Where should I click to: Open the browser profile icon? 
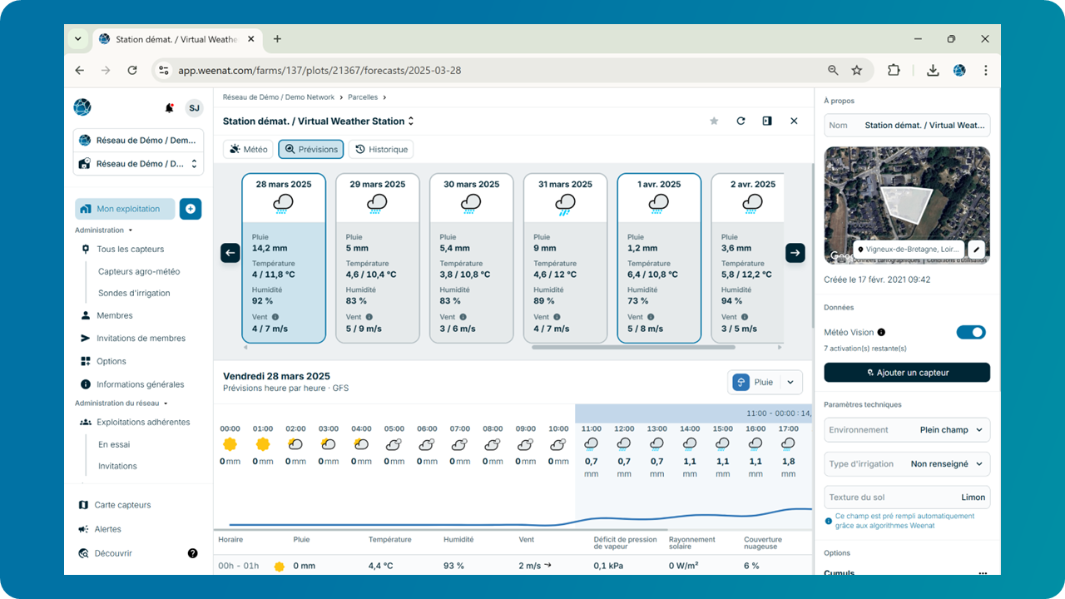pyautogui.click(x=959, y=71)
